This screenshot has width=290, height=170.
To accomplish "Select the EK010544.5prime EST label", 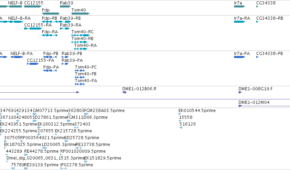I will coord(197,111).
